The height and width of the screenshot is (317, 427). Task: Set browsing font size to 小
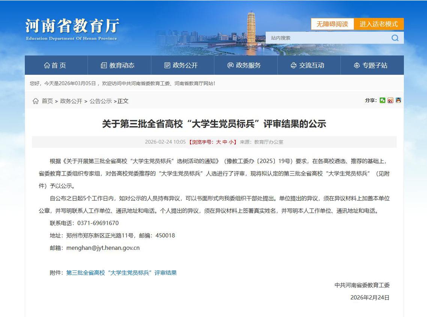tap(231, 142)
